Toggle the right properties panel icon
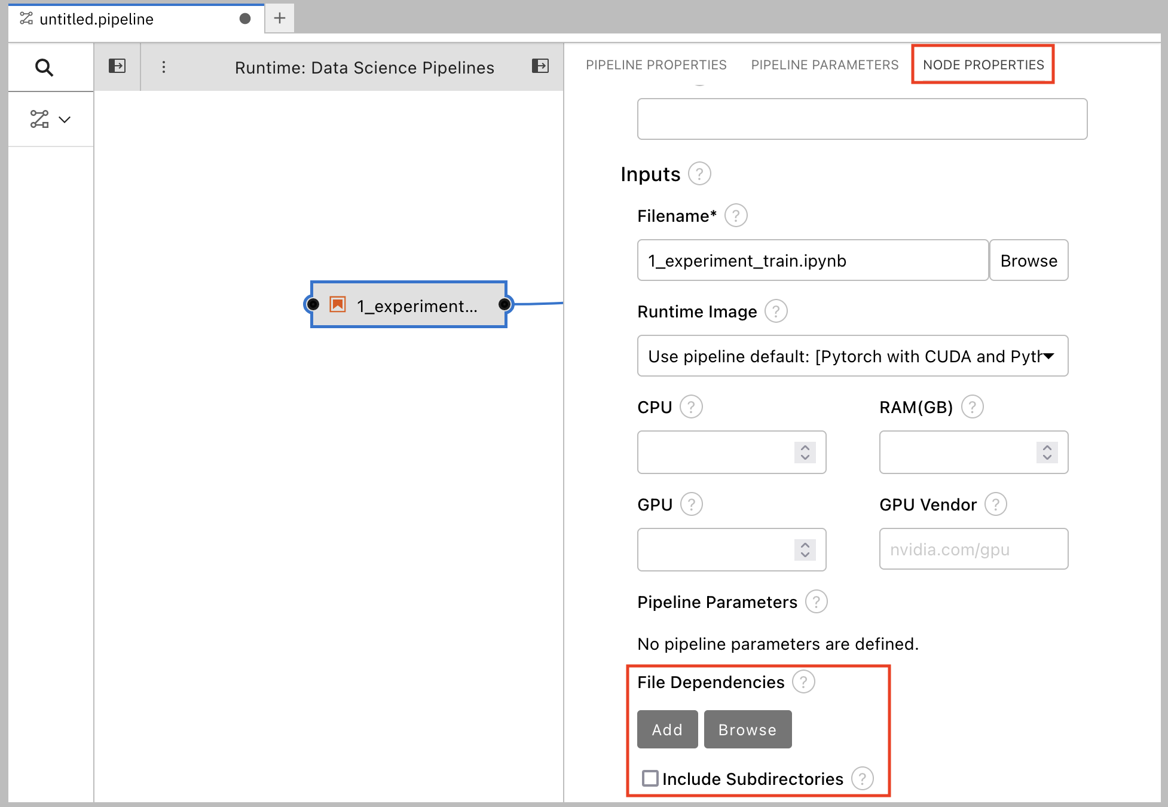 (540, 66)
